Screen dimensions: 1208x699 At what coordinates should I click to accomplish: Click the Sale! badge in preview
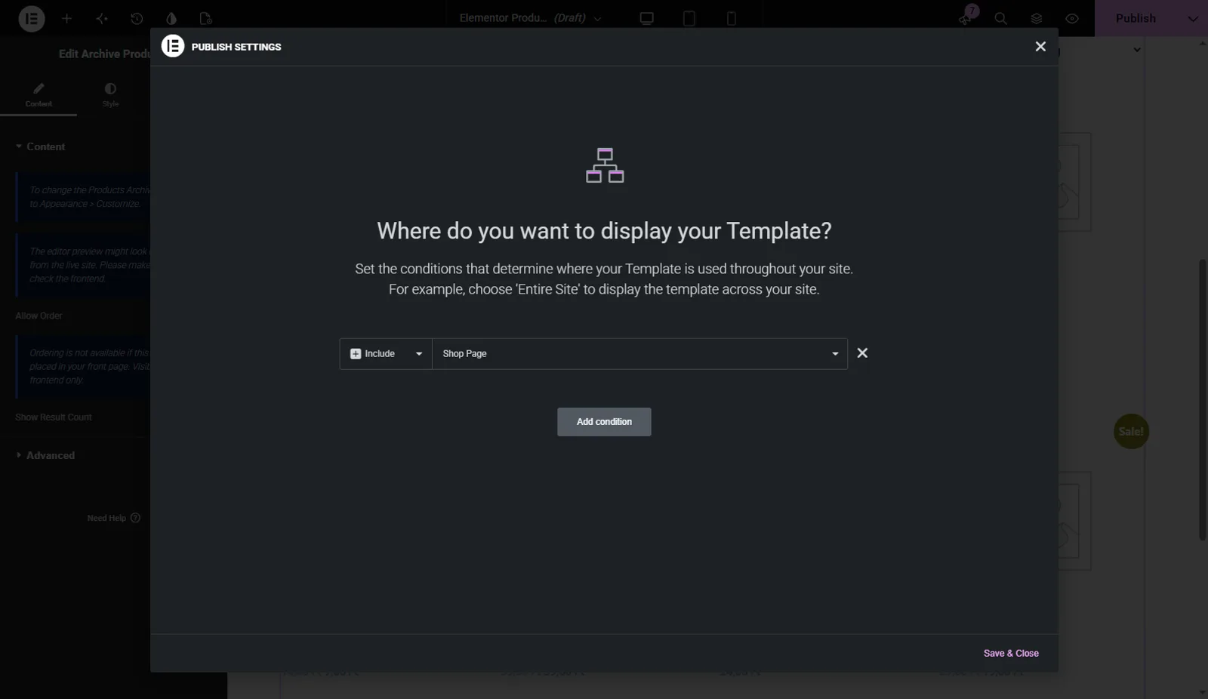coord(1131,432)
